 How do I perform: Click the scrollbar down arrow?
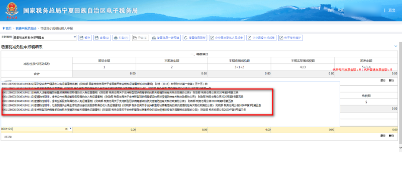point(400,148)
